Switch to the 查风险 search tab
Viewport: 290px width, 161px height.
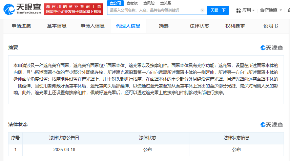149,3
